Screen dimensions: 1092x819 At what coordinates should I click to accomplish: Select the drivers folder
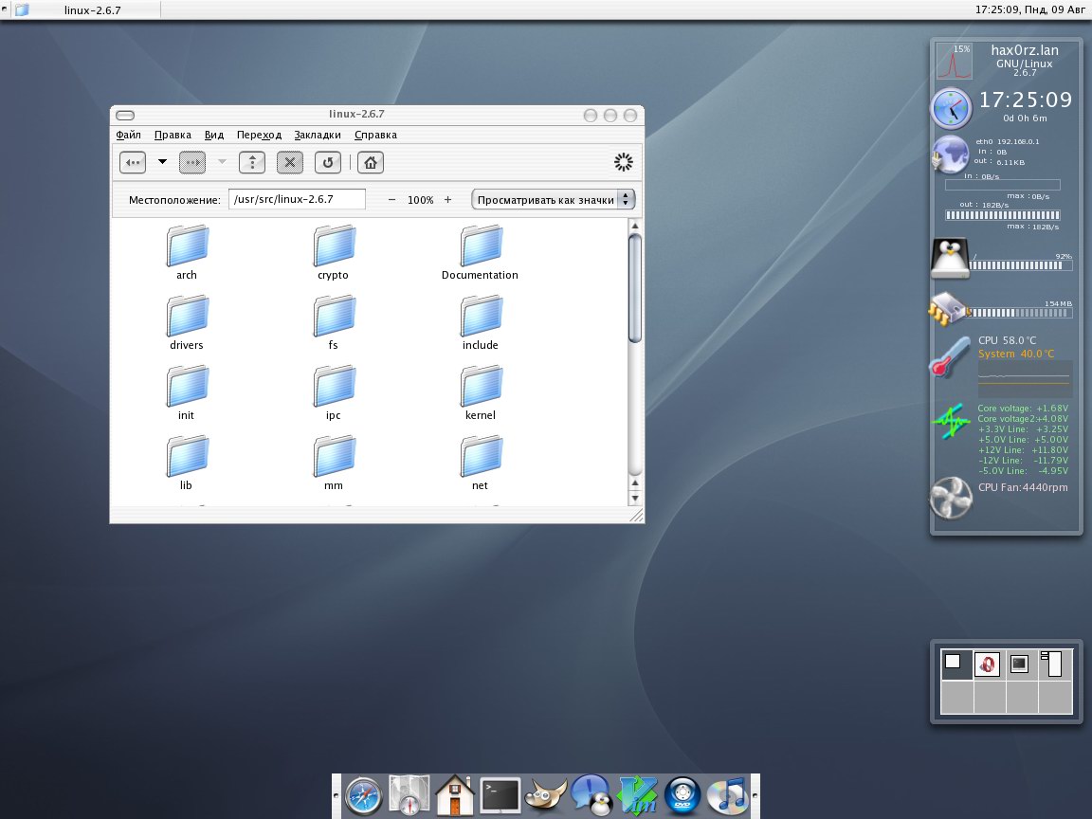[x=187, y=323]
